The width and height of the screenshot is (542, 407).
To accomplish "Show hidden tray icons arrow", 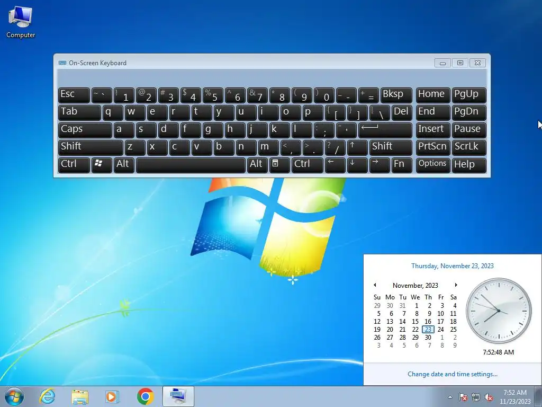I will pyautogui.click(x=450, y=397).
